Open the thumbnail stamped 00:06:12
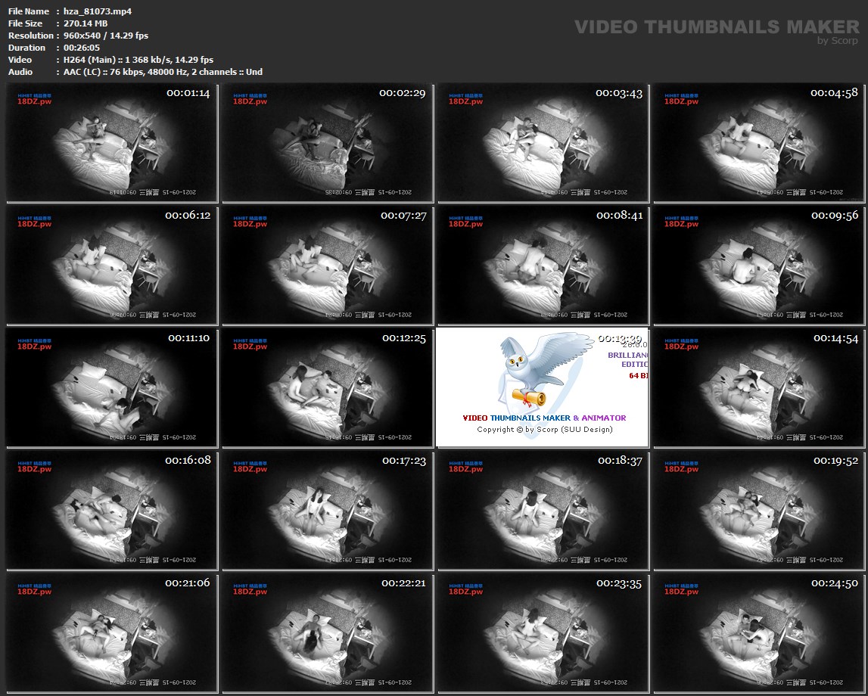 (x=111, y=266)
